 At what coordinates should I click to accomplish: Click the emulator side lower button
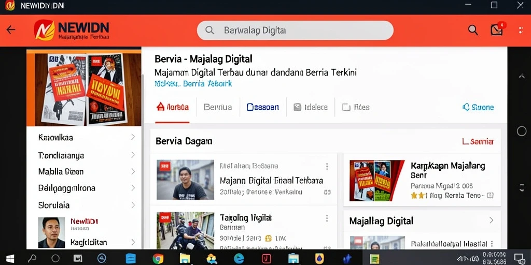pyautogui.click(x=522, y=188)
